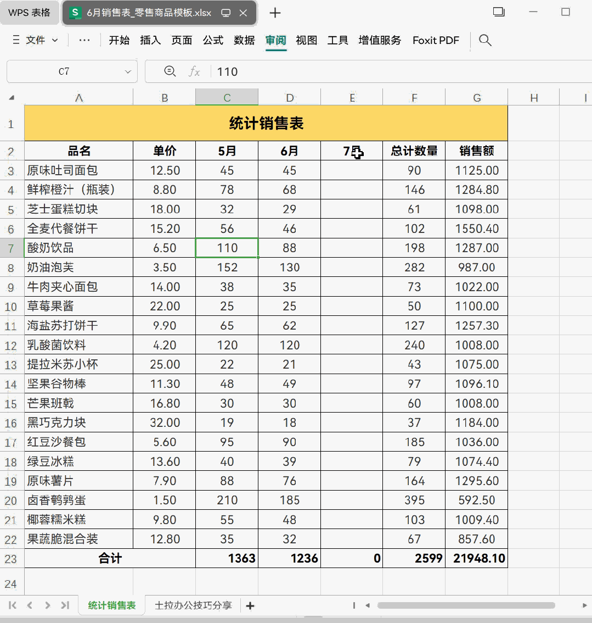Click the fx insert function icon
This screenshot has height=623, width=592.
point(194,71)
